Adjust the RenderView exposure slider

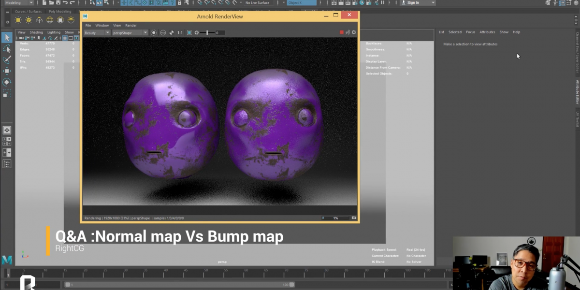[208, 33]
